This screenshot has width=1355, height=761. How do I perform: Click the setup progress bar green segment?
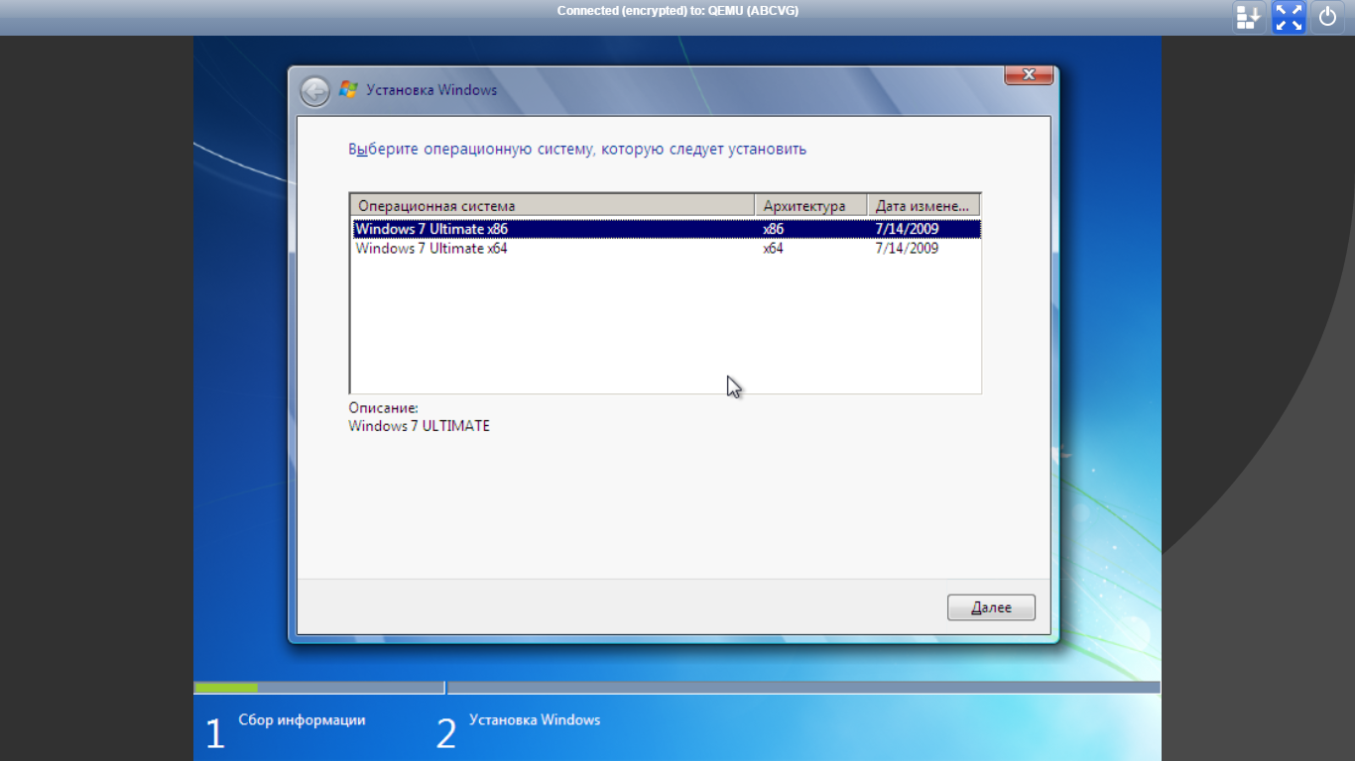tap(226, 687)
